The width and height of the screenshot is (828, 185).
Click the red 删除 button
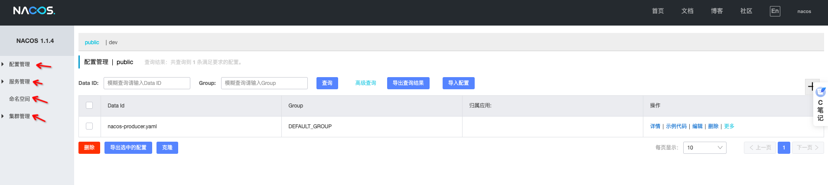click(x=89, y=148)
